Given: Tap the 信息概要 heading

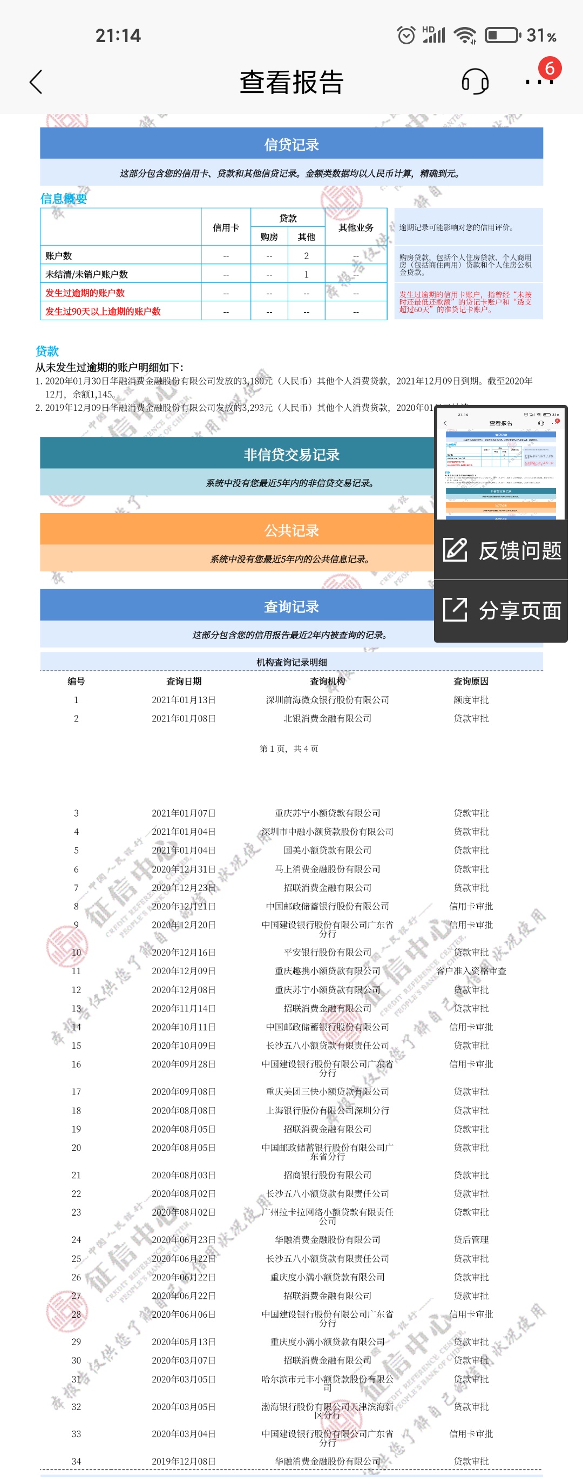Looking at the screenshot, I should coord(64,198).
